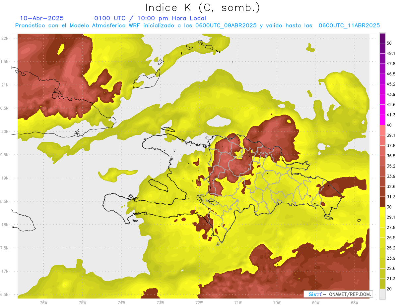Click the legend value '36.5'

[391, 156]
